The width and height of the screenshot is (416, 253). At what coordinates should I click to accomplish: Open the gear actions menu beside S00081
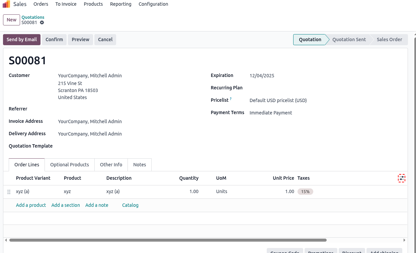click(42, 22)
